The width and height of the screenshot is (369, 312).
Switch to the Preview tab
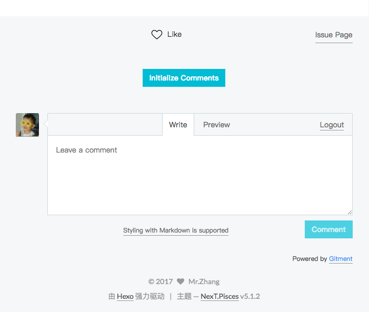pyautogui.click(x=216, y=125)
